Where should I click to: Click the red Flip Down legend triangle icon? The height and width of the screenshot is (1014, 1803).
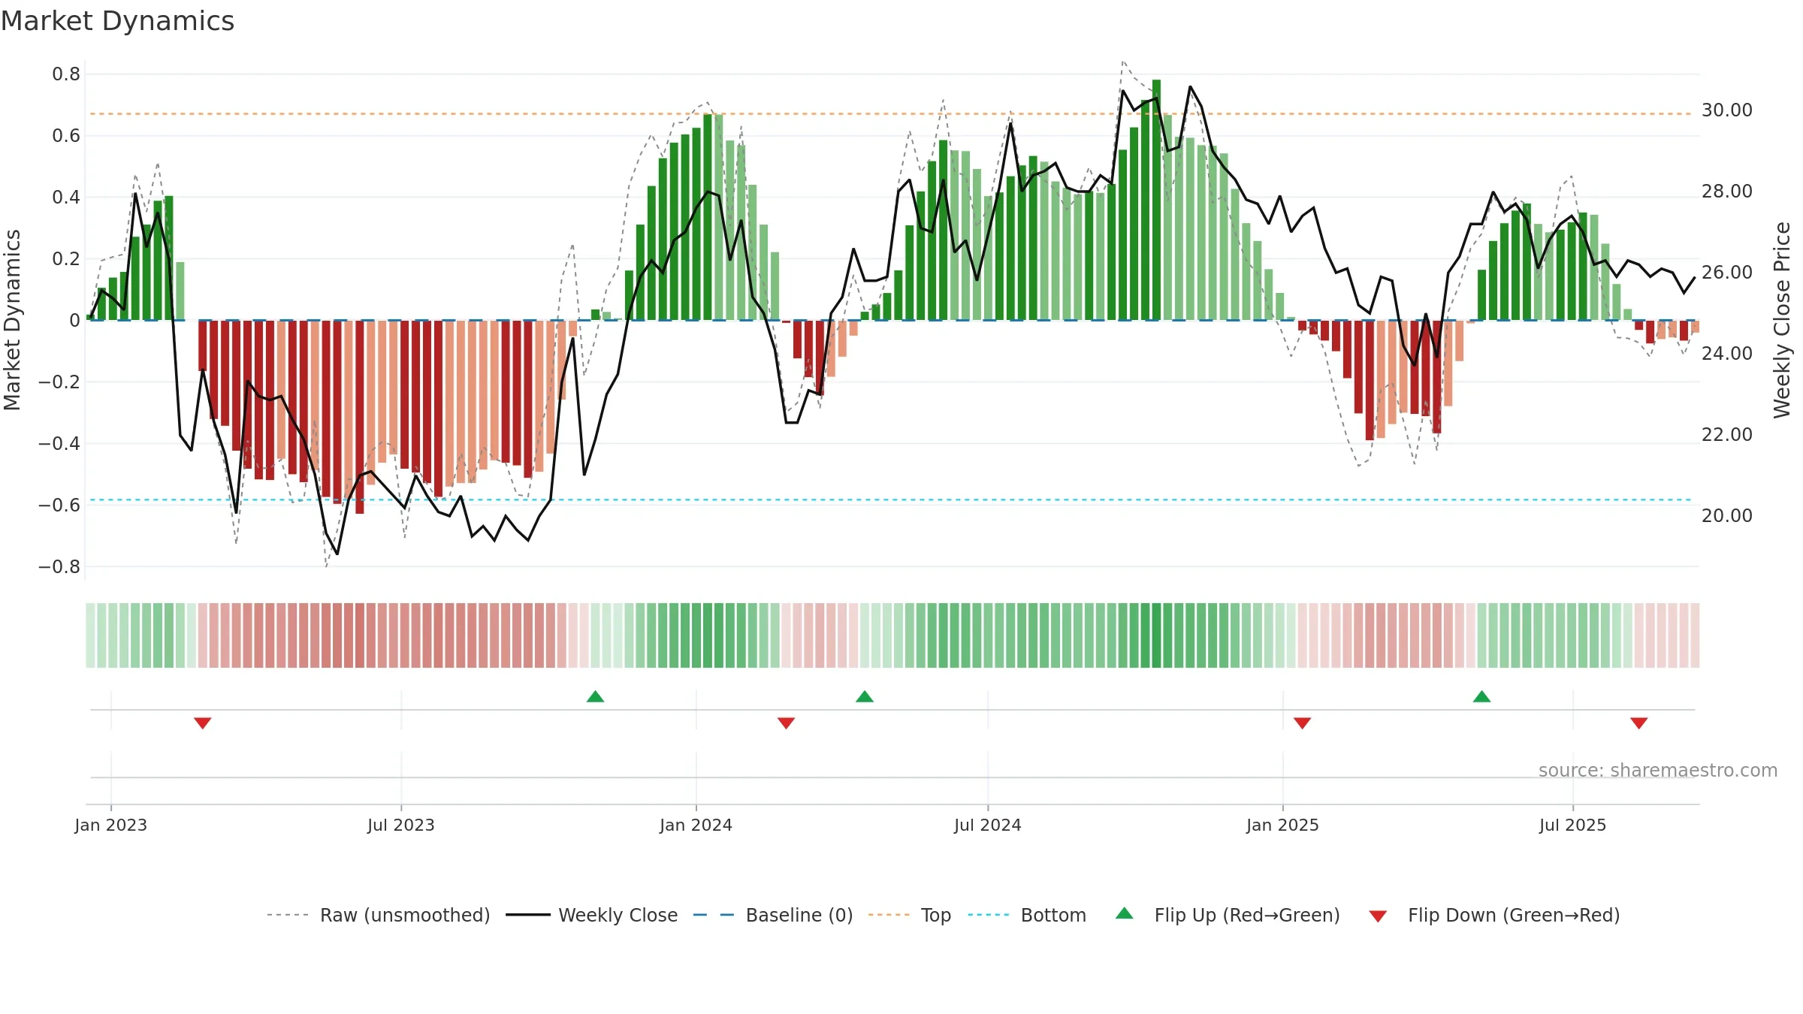1378,916
